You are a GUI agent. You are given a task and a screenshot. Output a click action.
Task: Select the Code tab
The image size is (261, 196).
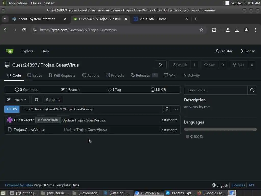[14, 75]
